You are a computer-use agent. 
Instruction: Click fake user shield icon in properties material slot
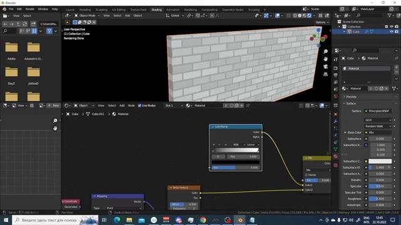click(377, 89)
